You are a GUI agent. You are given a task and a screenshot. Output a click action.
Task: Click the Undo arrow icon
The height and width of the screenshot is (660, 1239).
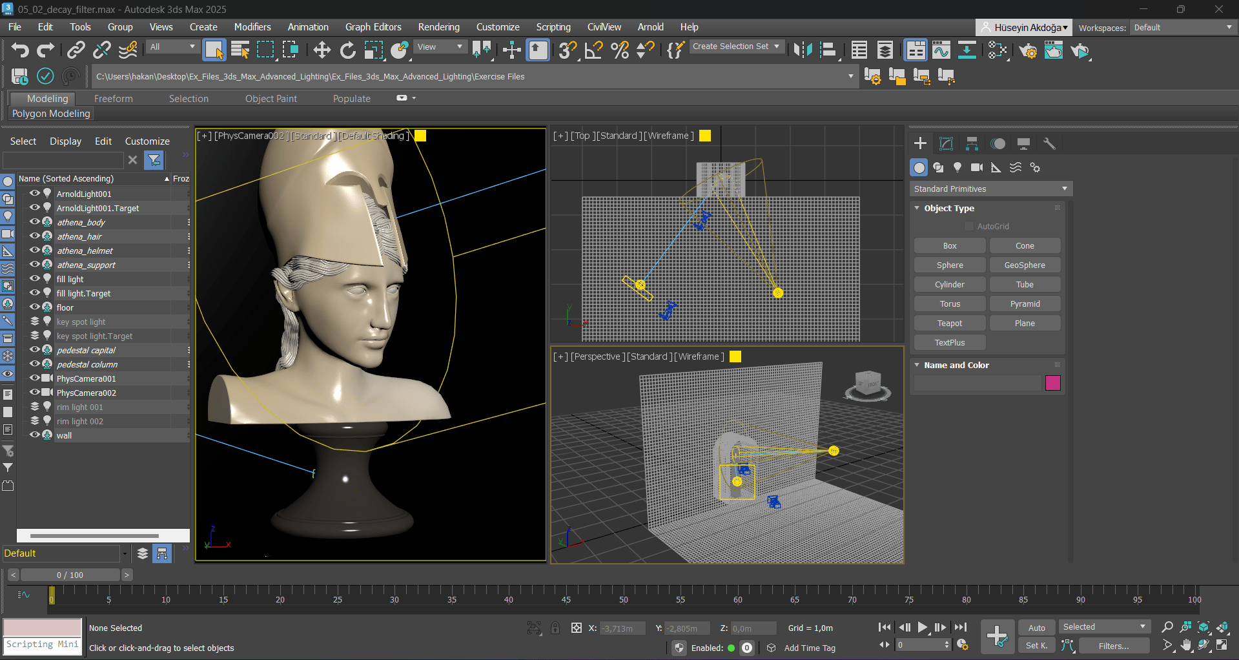(19, 50)
